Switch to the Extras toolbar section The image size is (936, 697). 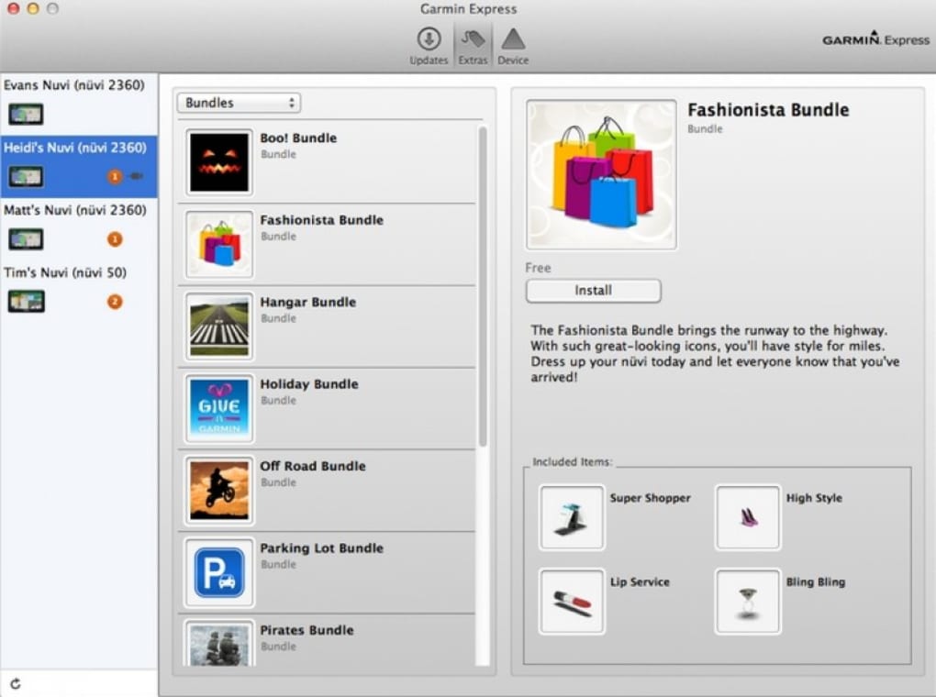pyautogui.click(x=473, y=46)
